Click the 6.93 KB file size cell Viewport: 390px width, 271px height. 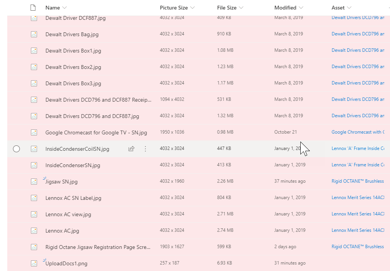point(224,263)
